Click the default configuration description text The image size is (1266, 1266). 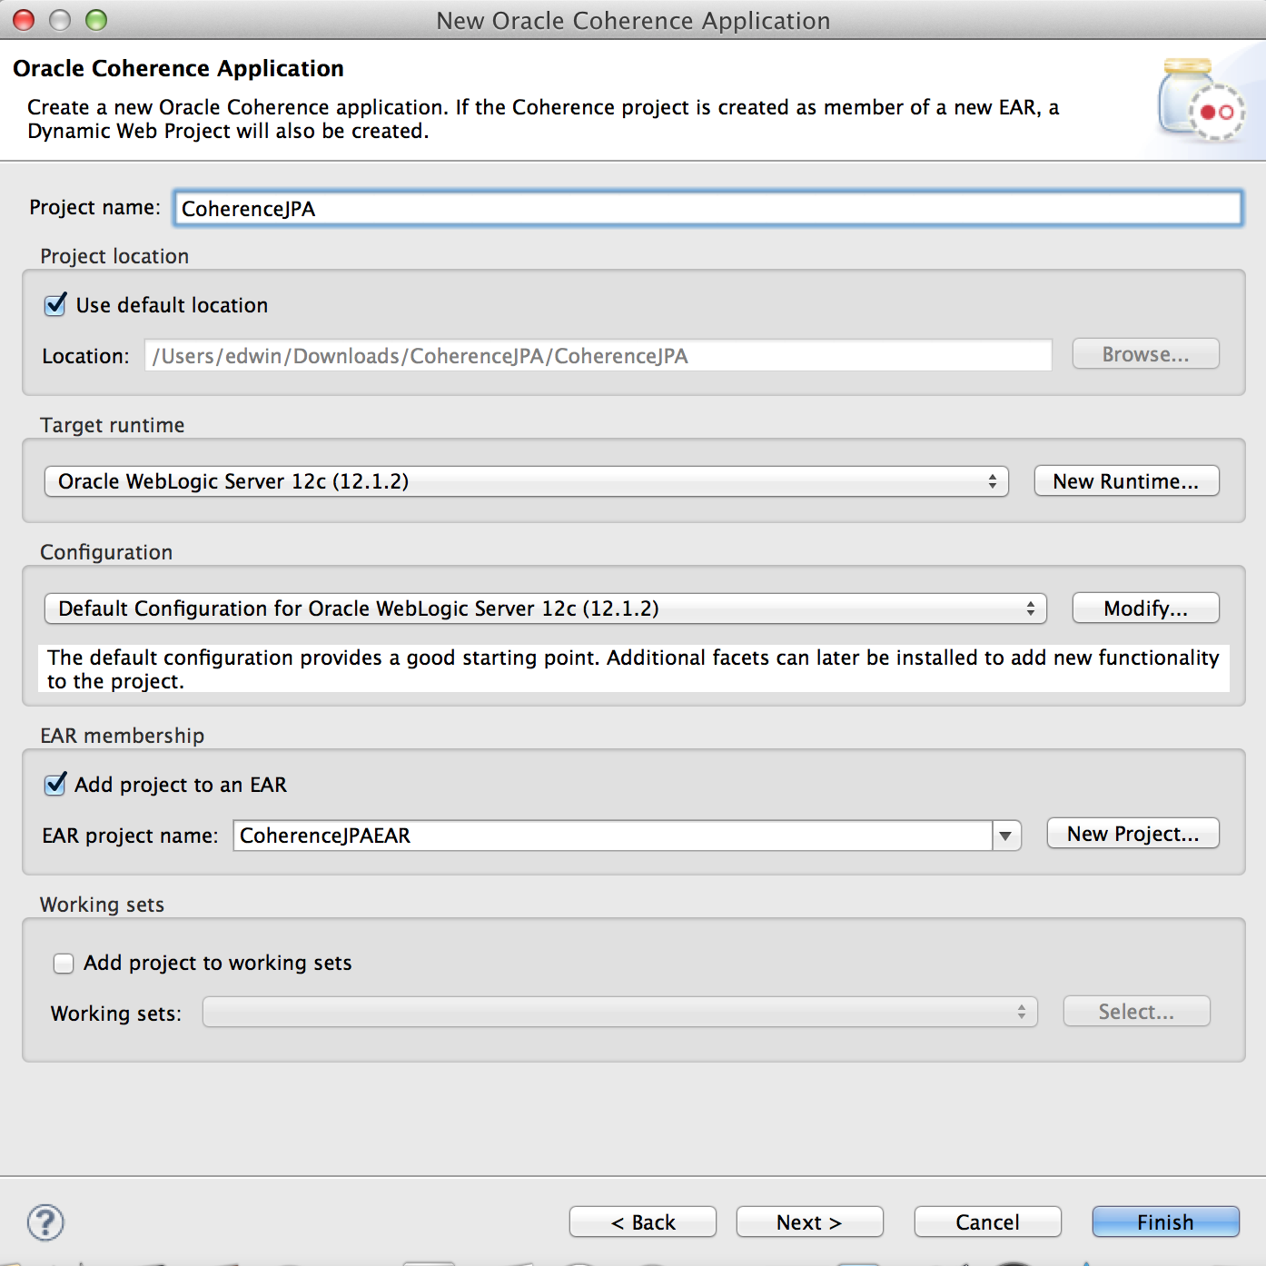click(x=633, y=669)
